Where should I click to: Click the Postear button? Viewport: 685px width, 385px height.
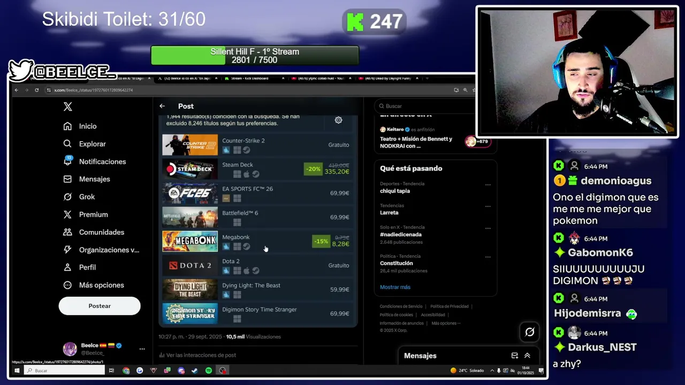coord(100,306)
